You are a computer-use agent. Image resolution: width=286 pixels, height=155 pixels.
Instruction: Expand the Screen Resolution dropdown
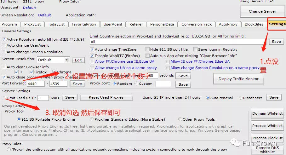click(x=66, y=60)
